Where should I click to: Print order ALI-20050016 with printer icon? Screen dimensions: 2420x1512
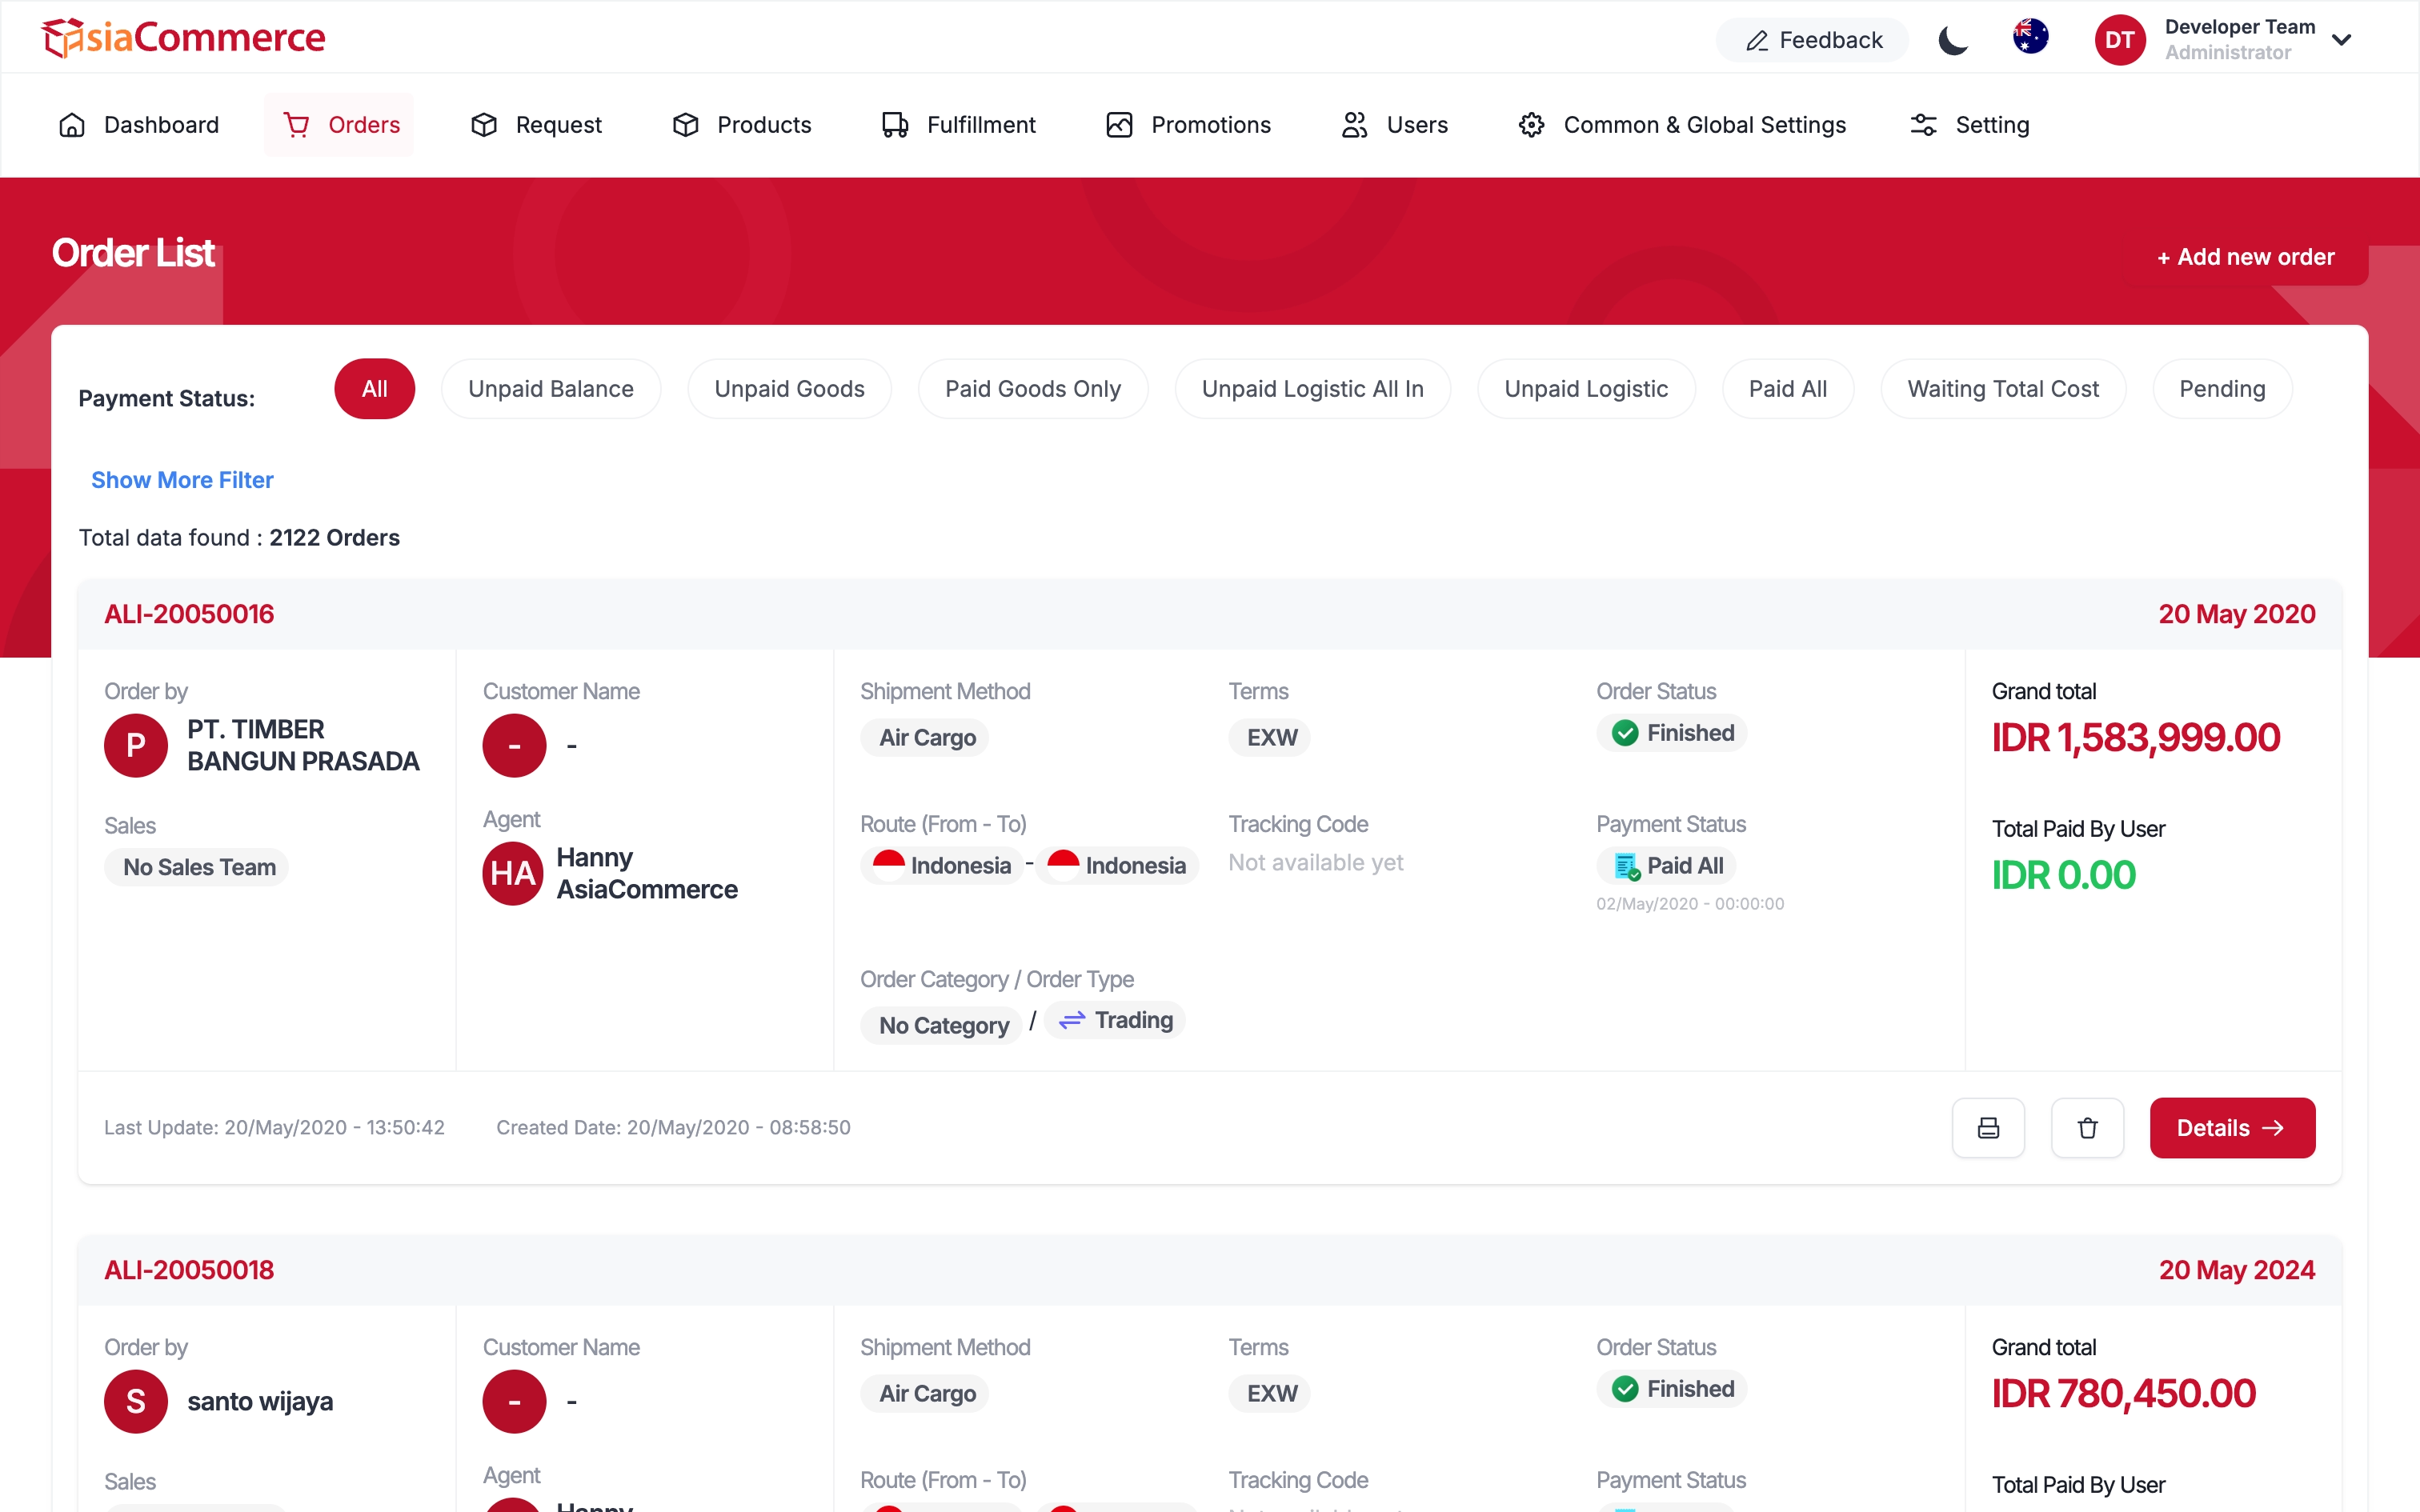tap(1988, 1128)
